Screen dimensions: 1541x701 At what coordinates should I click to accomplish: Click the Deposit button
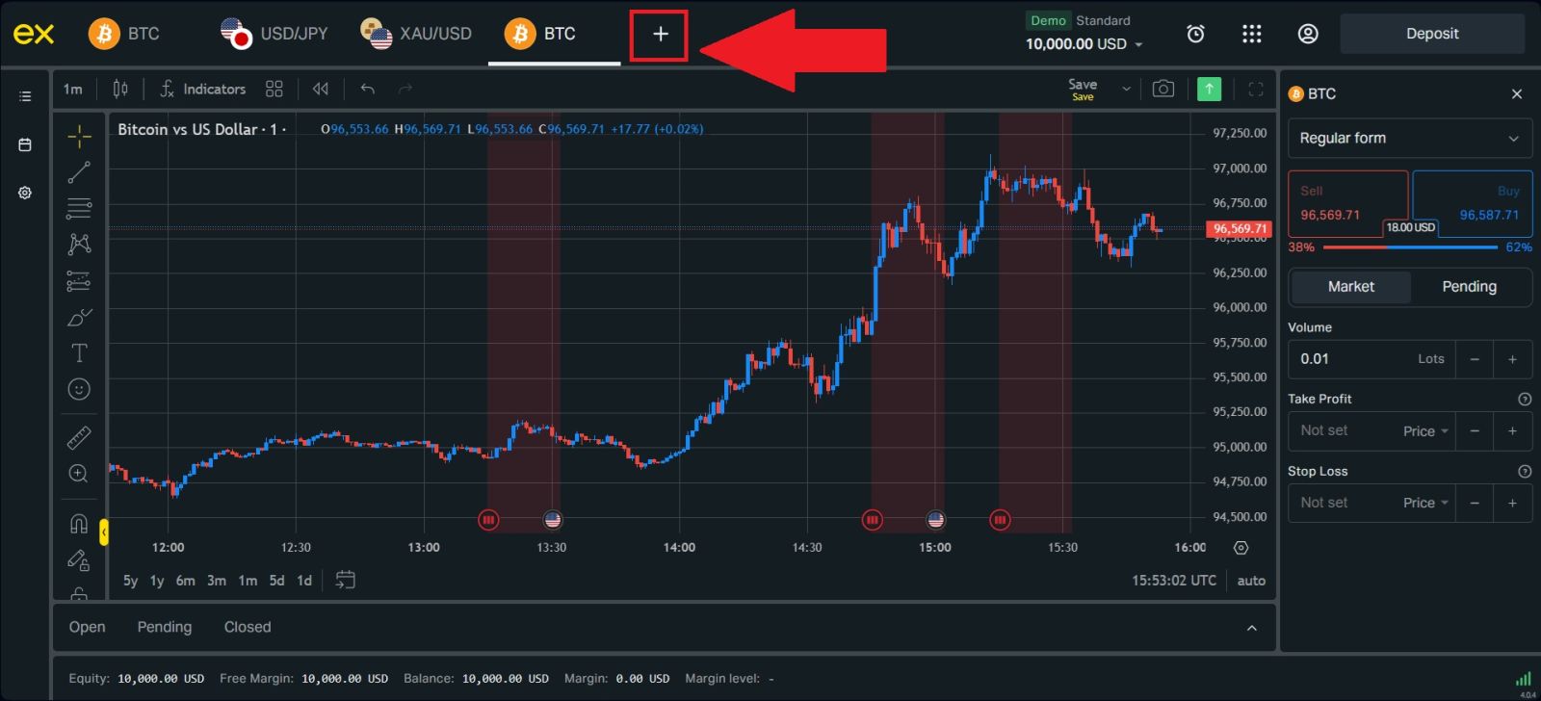(x=1432, y=34)
